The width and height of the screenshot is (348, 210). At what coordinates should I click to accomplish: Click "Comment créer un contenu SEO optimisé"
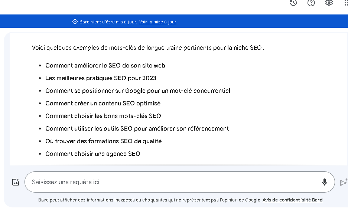tap(103, 104)
